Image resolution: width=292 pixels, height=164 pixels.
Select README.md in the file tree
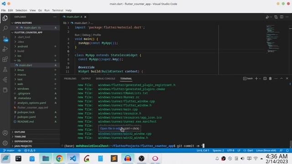(26, 122)
